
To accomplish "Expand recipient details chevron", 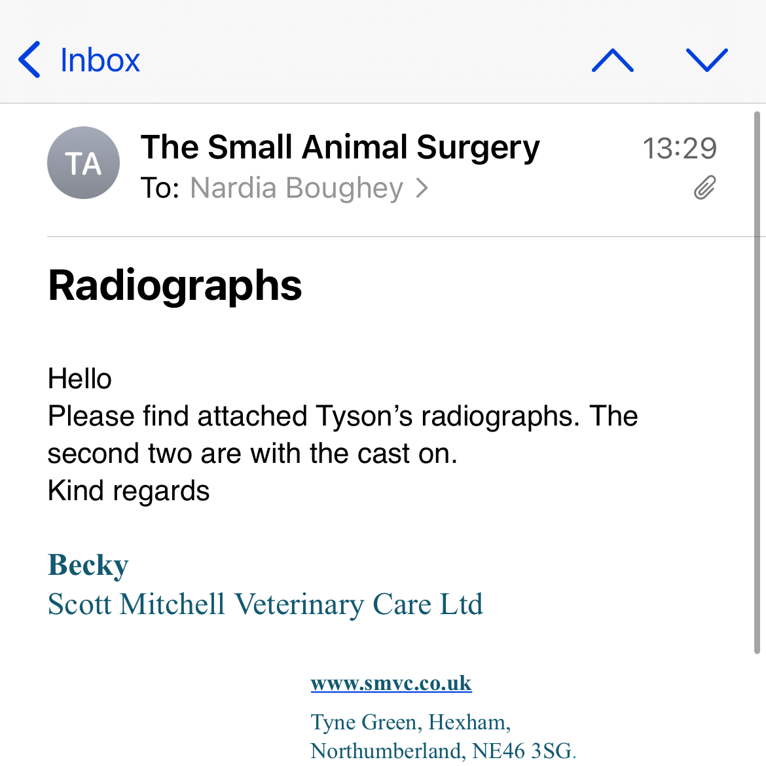I will coord(422,188).
